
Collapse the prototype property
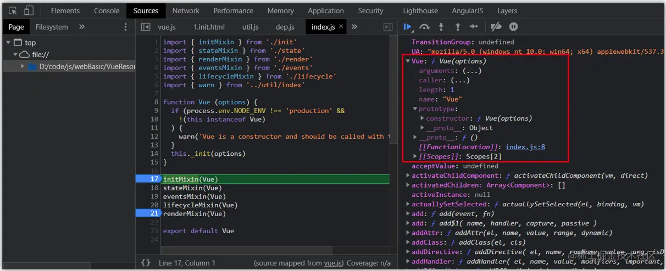(x=415, y=109)
